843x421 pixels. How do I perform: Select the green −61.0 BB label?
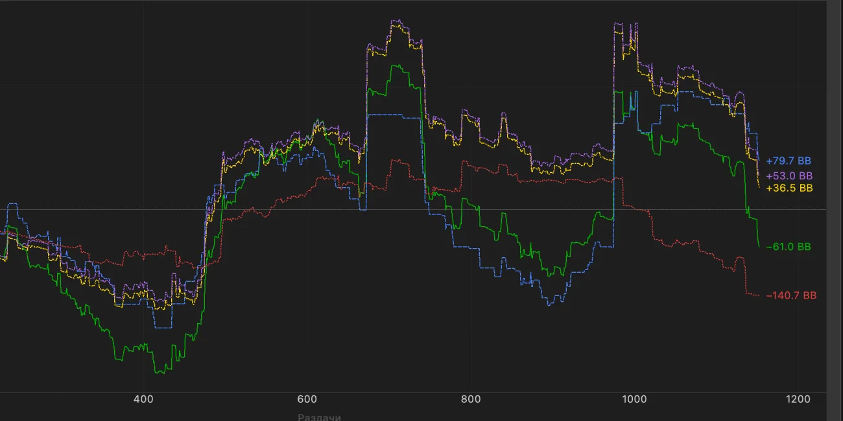[789, 247]
